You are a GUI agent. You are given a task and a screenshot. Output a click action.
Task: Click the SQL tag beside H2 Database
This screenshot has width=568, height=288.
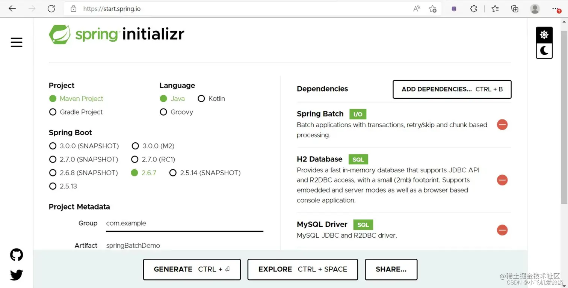[358, 160]
